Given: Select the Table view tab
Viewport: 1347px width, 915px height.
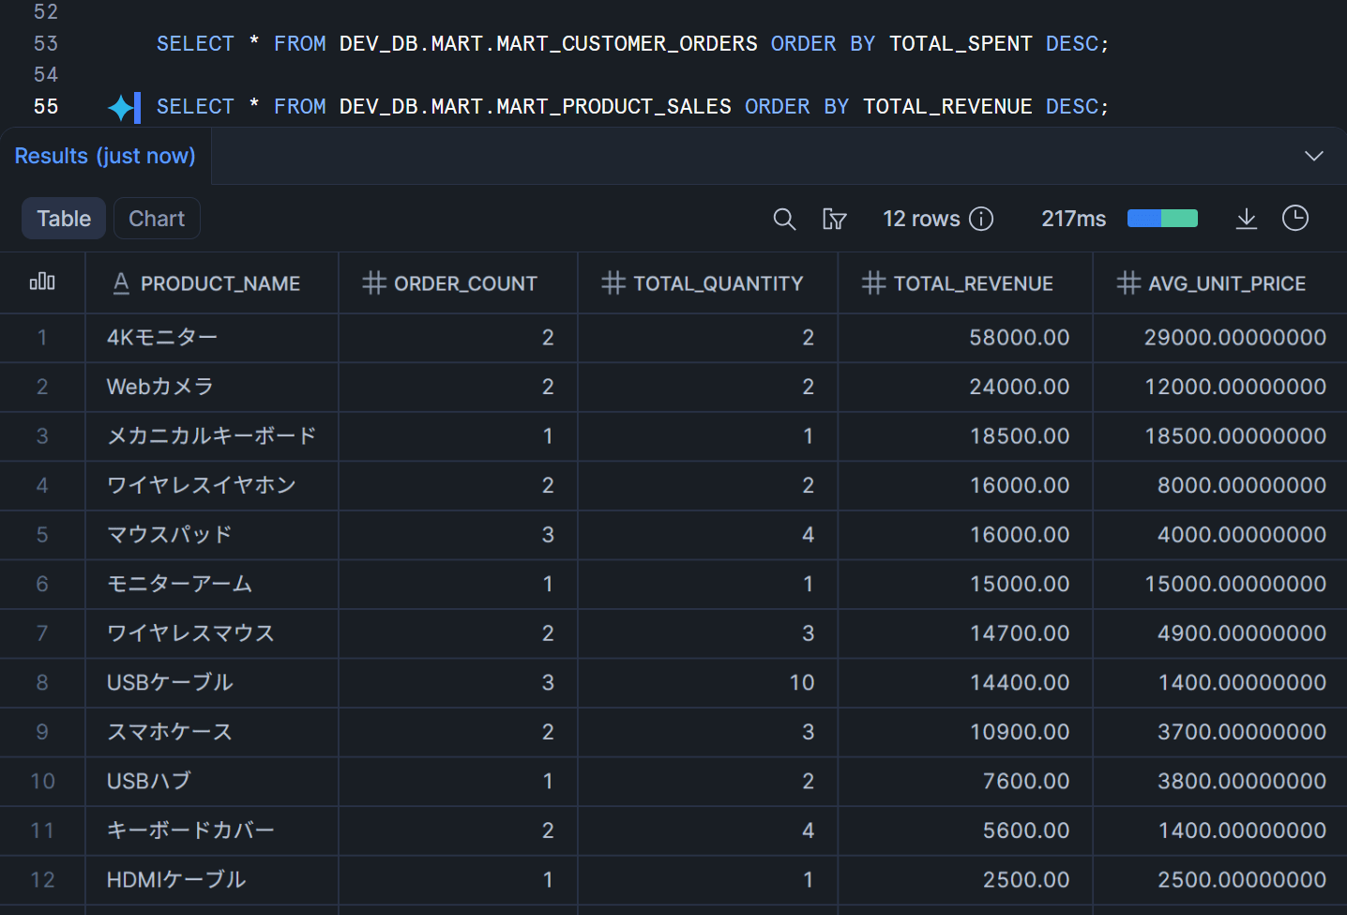Looking at the screenshot, I should pyautogui.click(x=64, y=219).
